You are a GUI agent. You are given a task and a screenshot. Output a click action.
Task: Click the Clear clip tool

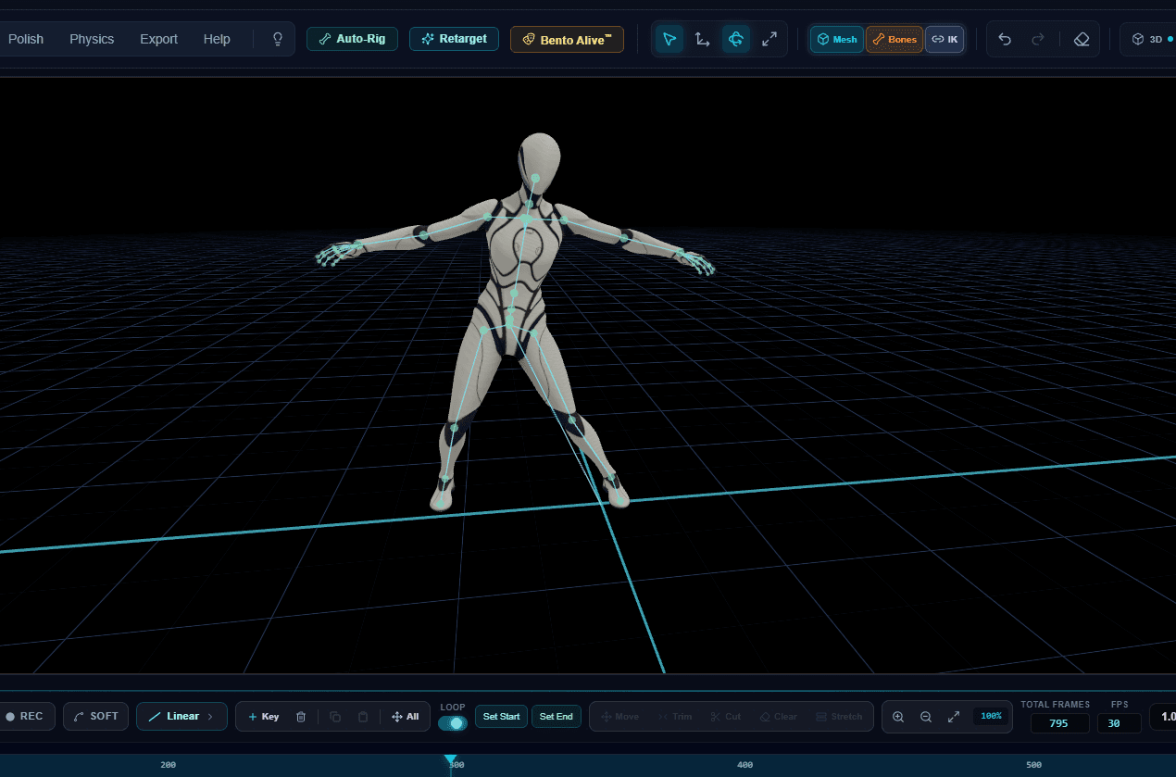click(x=779, y=717)
